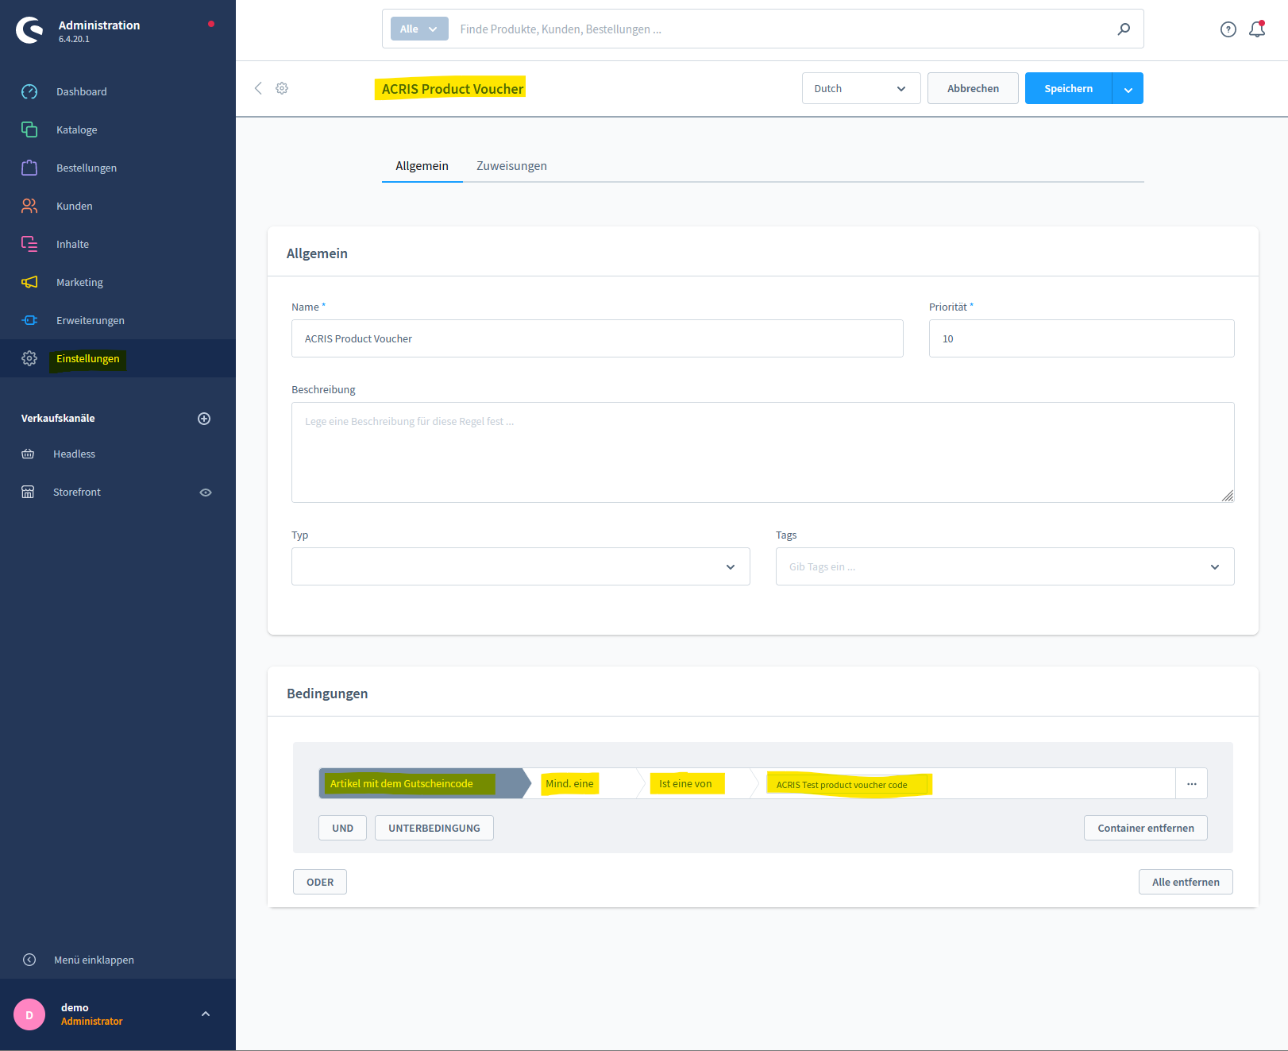Image resolution: width=1288 pixels, height=1051 pixels.
Task: Open Erweiterungen plug icon
Action: (x=29, y=320)
